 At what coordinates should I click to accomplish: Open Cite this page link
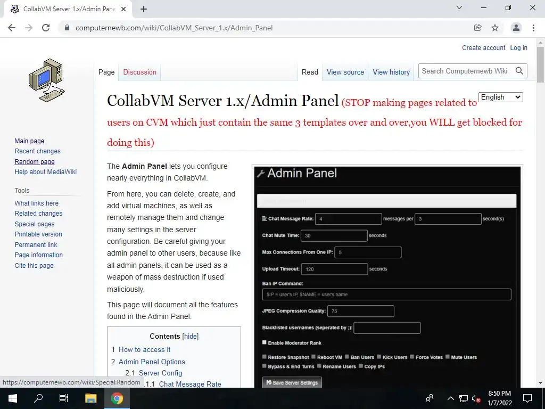coord(34,265)
